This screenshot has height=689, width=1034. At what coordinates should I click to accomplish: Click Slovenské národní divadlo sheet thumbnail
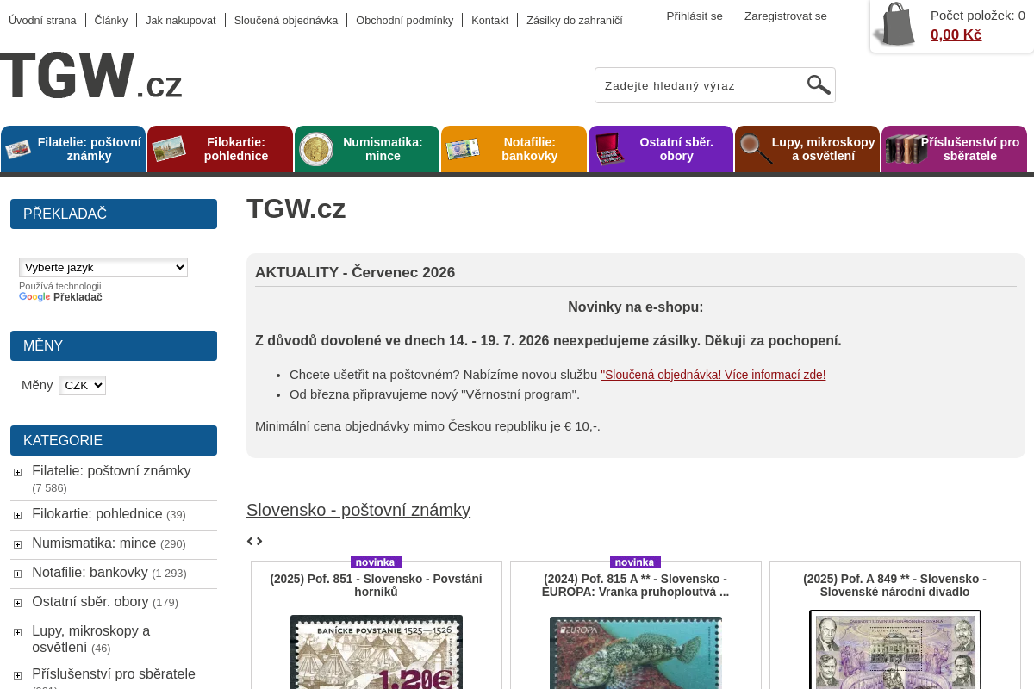point(895,649)
